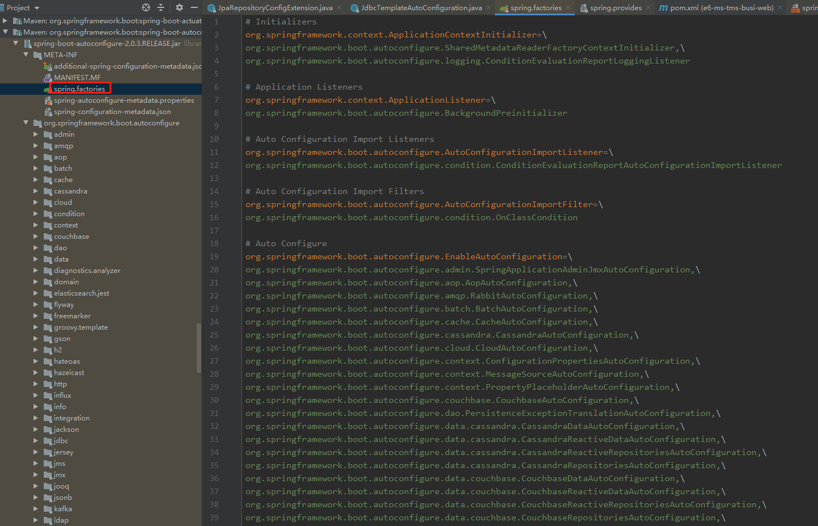Open the Project view dropdown
This screenshot has width=818, height=526.
(x=37, y=8)
